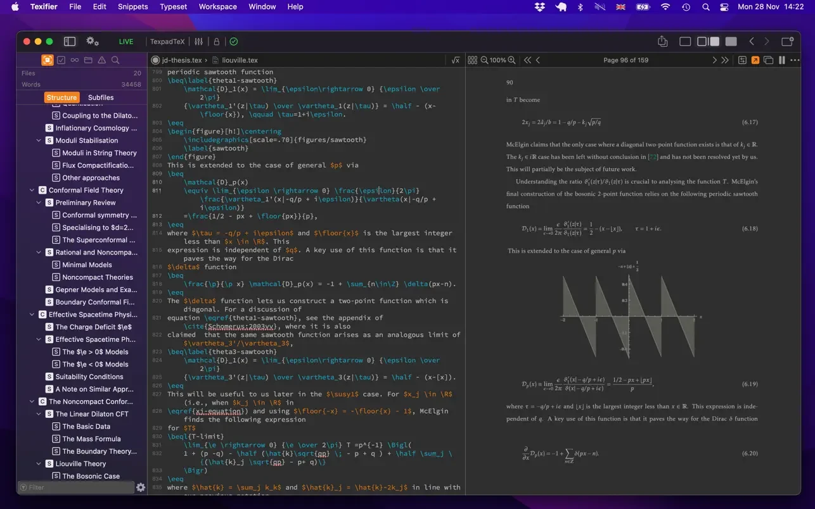Toggle LIVE typesetting mode
Image resolution: width=815 pixels, height=509 pixels.
point(126,42)
